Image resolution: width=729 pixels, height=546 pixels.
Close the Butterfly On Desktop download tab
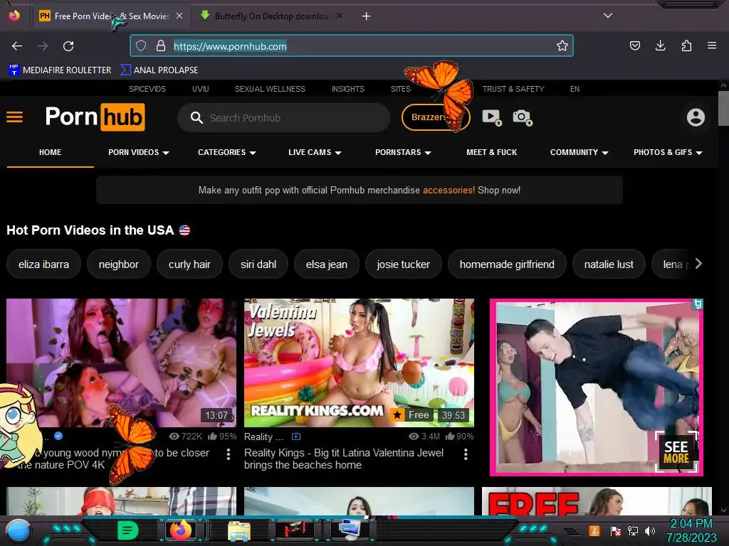[340, 16]
